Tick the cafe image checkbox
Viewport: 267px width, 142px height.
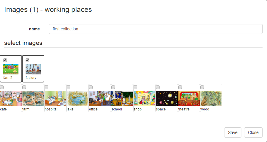pos(2,87)
